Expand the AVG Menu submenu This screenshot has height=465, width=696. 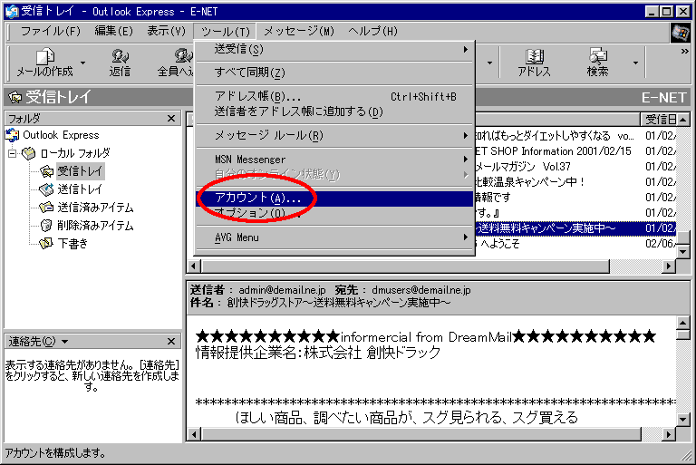click(334, 237)
